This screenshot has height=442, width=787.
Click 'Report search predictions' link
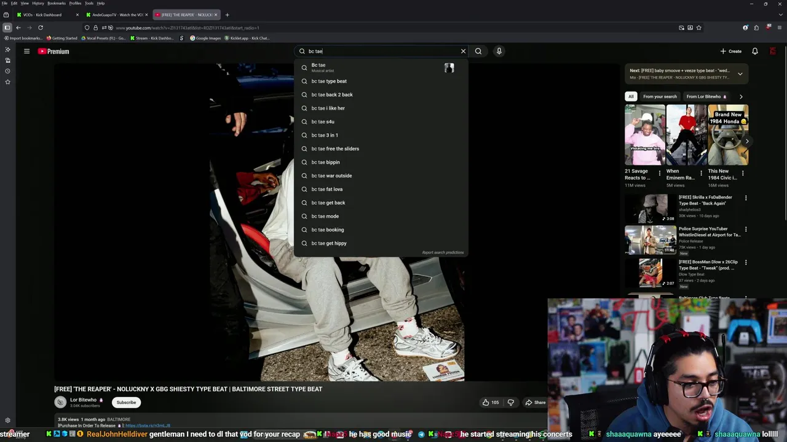(443, 252)
